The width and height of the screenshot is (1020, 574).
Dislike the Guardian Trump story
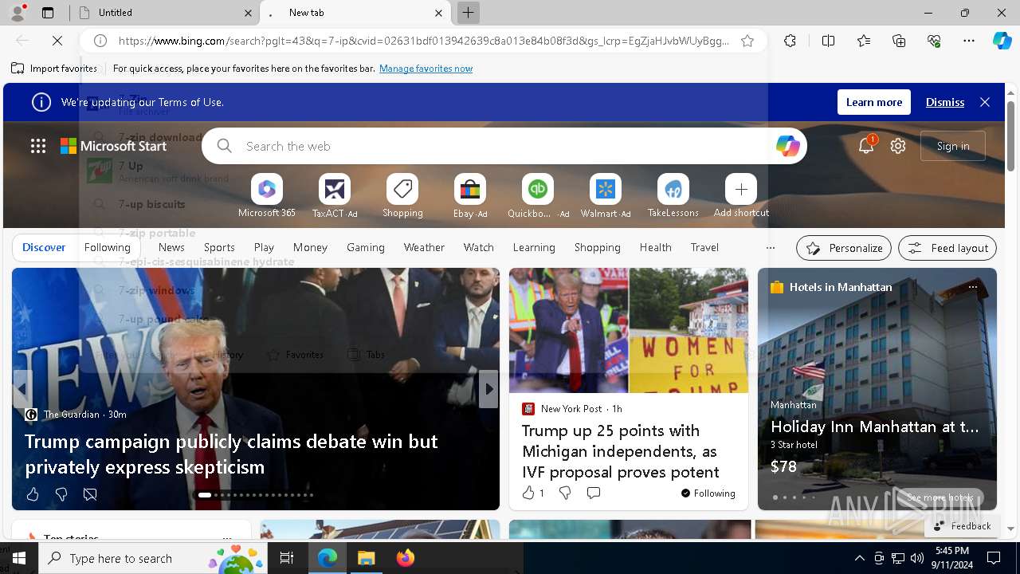61,494
